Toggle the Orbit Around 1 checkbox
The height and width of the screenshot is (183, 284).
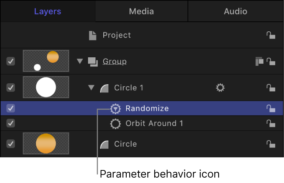click(11, 123)
